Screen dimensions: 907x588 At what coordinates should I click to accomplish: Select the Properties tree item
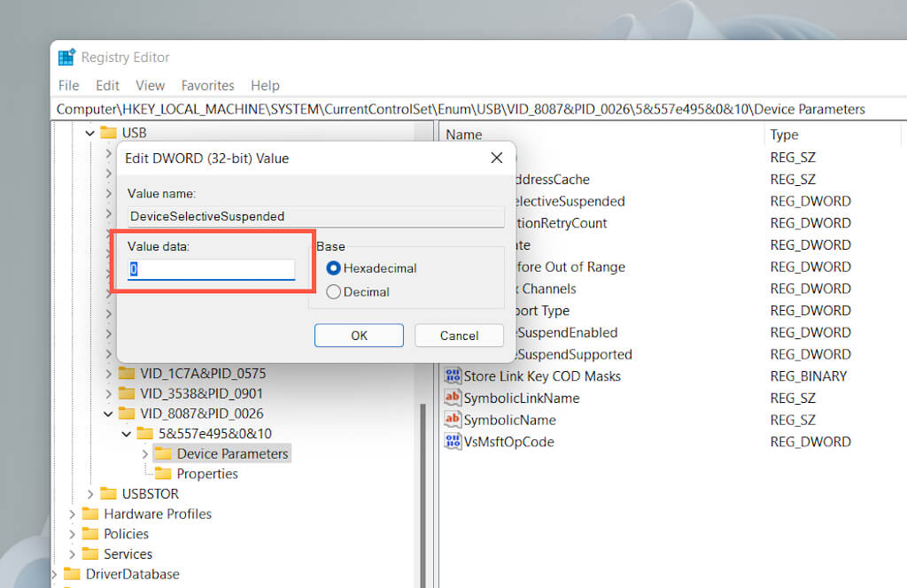point(207,474)
